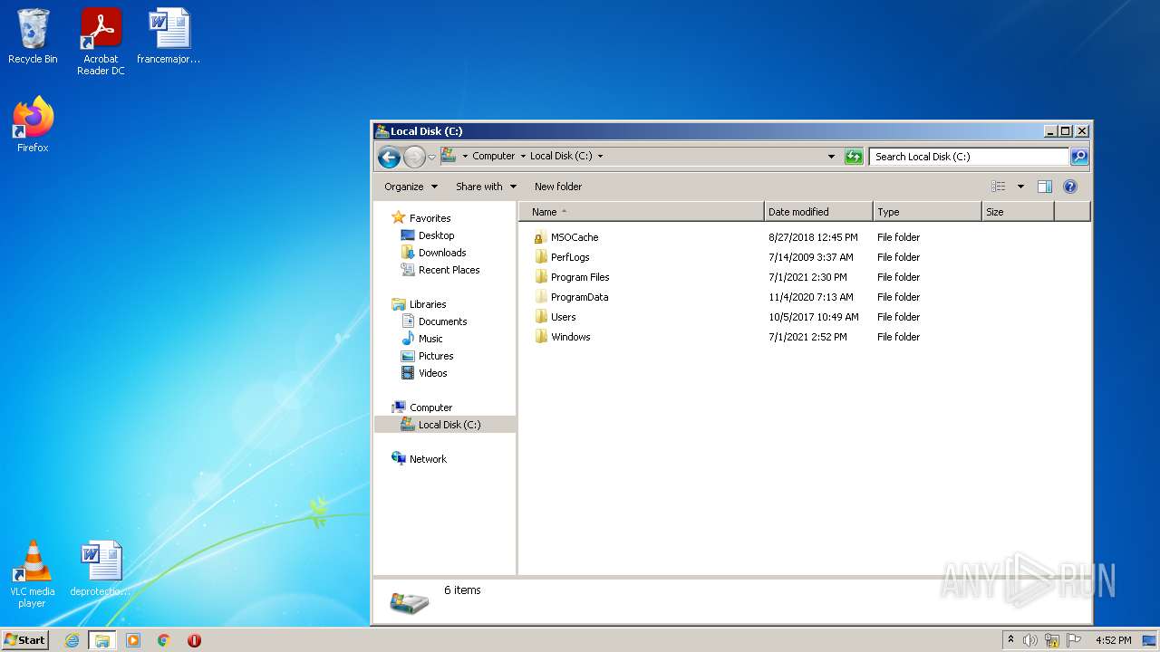
Task: Click the New folder button
Action: 558,187
